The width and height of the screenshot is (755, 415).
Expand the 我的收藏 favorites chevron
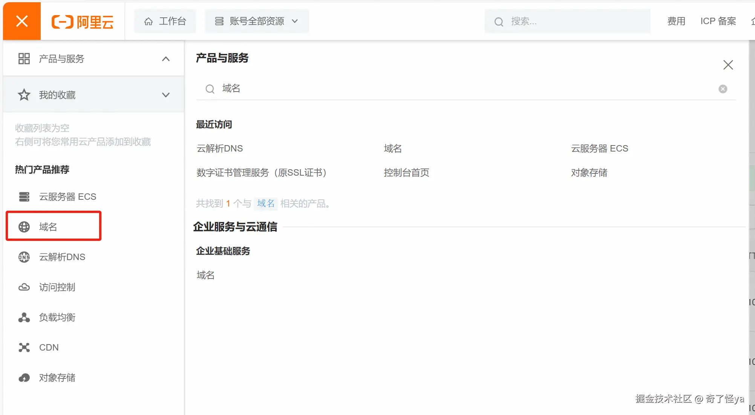coord(166,95)
